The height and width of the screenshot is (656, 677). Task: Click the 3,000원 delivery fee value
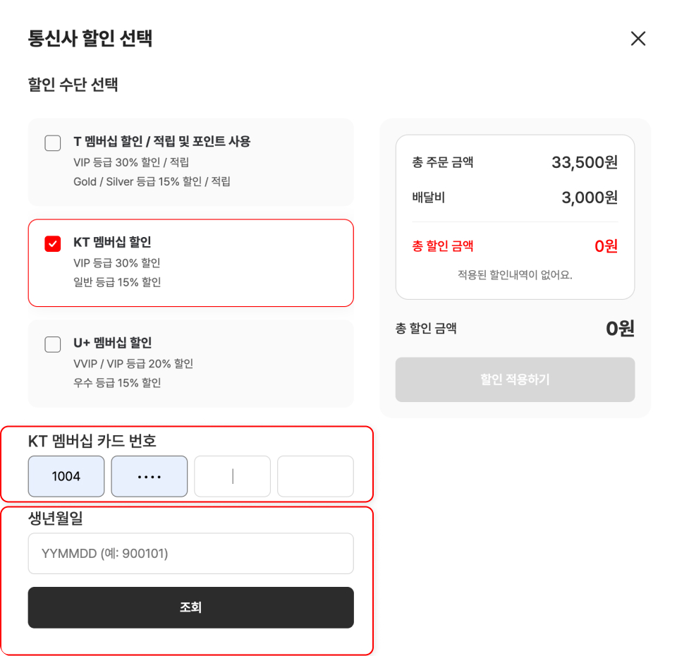click(x=589, y=198)
